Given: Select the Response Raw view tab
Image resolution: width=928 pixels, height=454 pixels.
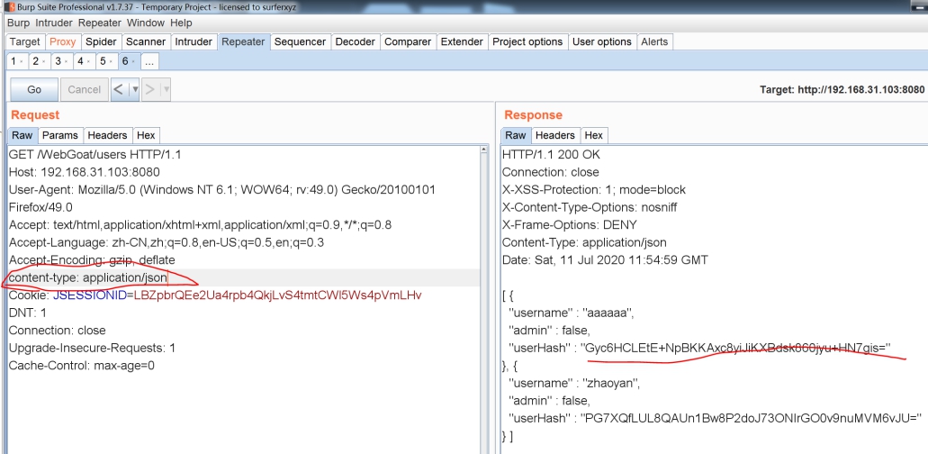Looking at the screenshot, I should (516, 135).
